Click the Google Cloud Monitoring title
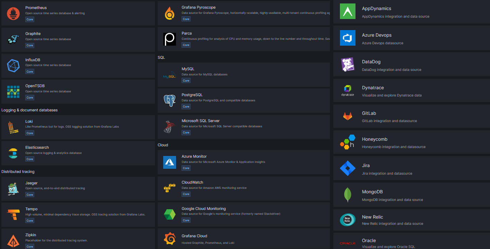 click(204, 209)
